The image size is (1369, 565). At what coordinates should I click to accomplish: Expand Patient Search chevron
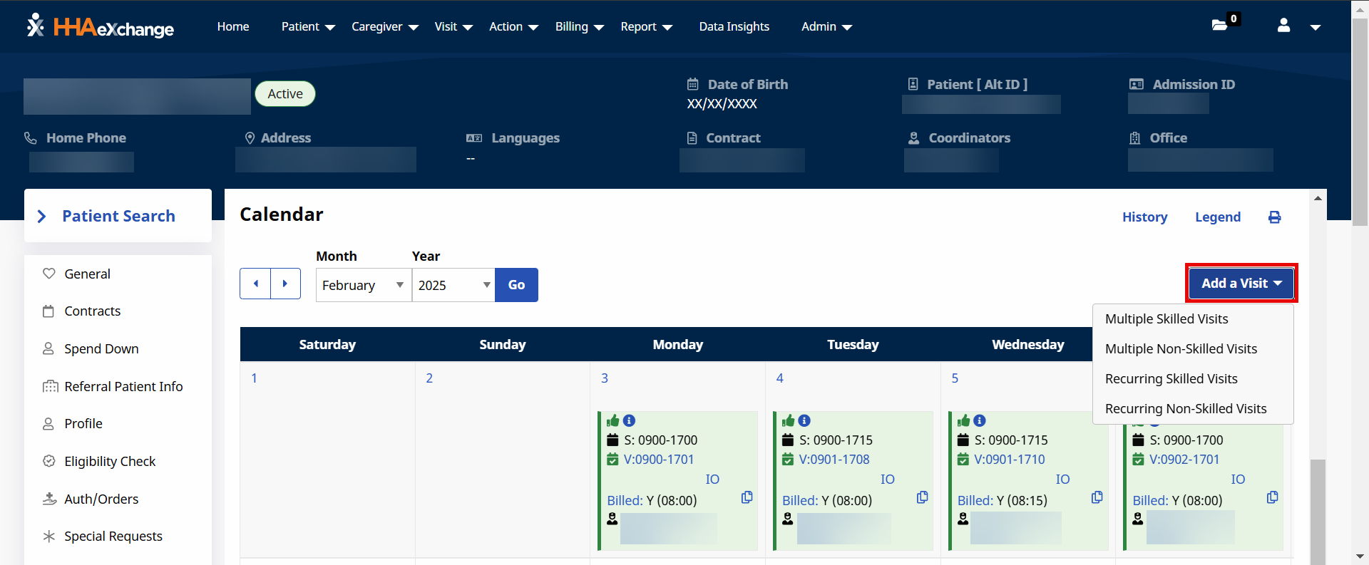click(x=41, y=216)
